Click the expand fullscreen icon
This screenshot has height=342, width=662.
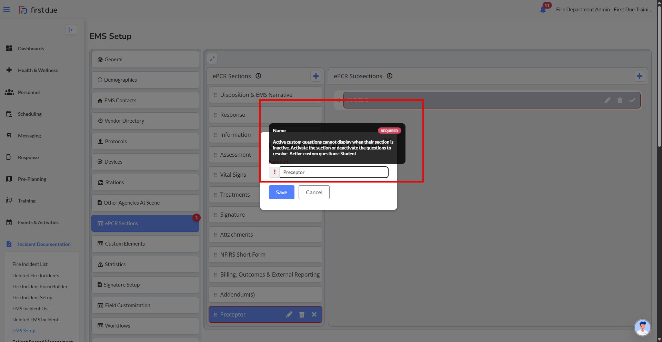212,59
